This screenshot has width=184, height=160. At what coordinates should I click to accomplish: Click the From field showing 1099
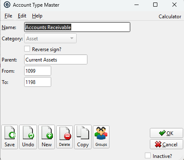pos(37,71)
